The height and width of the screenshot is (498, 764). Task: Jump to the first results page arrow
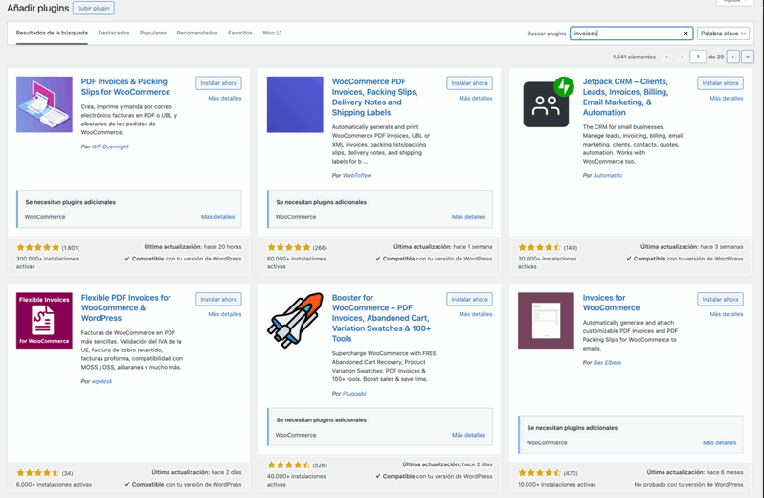tap(666, 57)
